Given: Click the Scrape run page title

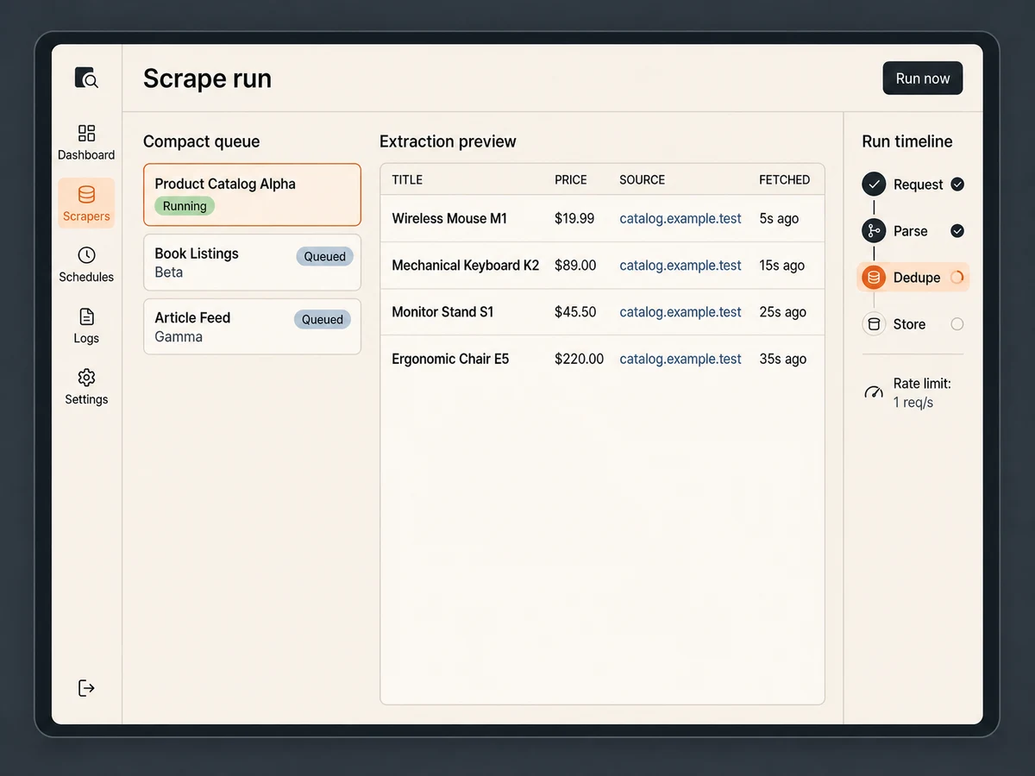Looking at the screenshot, I should (x=207, y=78).
